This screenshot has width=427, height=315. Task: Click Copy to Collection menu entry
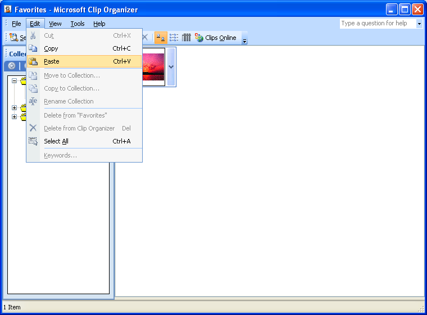tap(84, 88)
